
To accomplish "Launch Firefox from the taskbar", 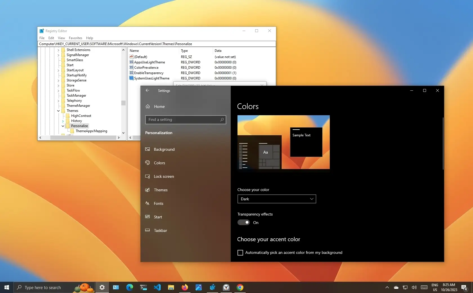I will pos(185,287).
